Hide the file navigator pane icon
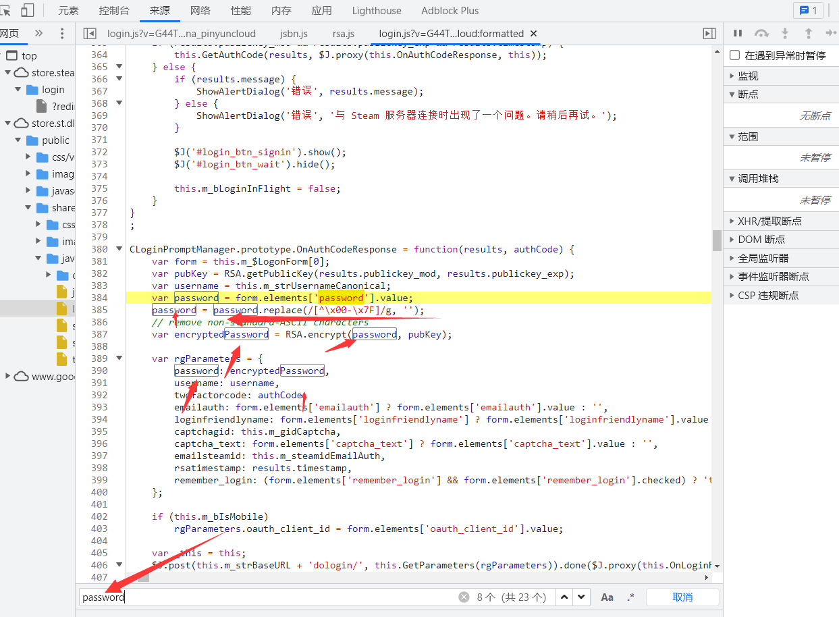 point(90,33)
